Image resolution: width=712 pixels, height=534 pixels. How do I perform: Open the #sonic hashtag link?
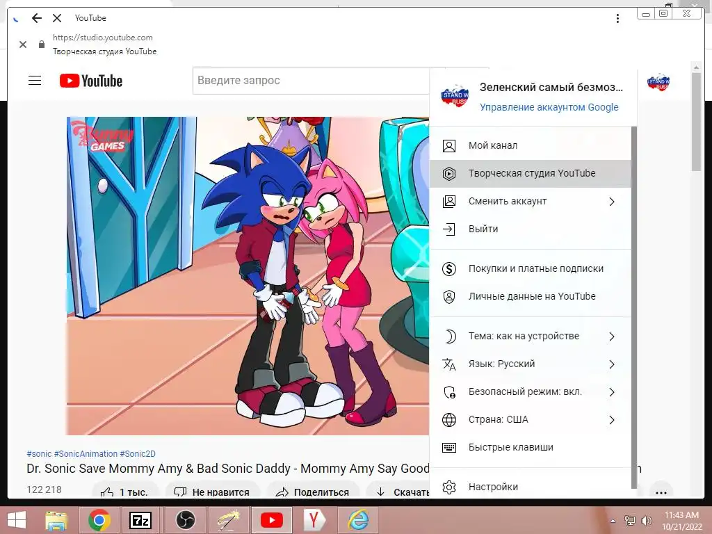click(x=39, y=453)
